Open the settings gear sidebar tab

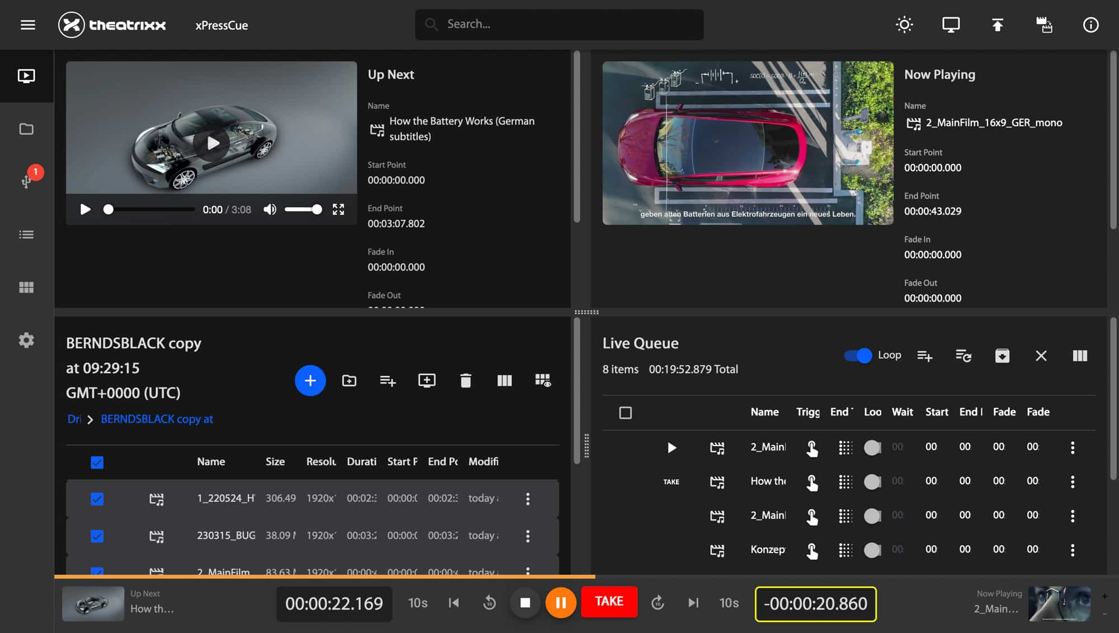coord(26,340)
